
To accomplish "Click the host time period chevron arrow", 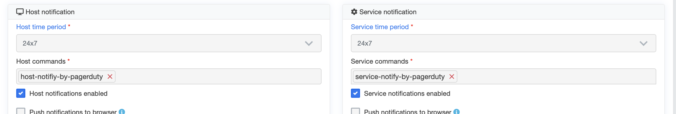I will (x=309, y=43).
